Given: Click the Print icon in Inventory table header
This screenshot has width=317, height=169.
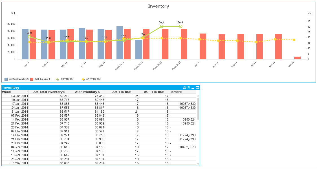Looking at the screenshot, I should pyautogui.click(x=184, y=87).
